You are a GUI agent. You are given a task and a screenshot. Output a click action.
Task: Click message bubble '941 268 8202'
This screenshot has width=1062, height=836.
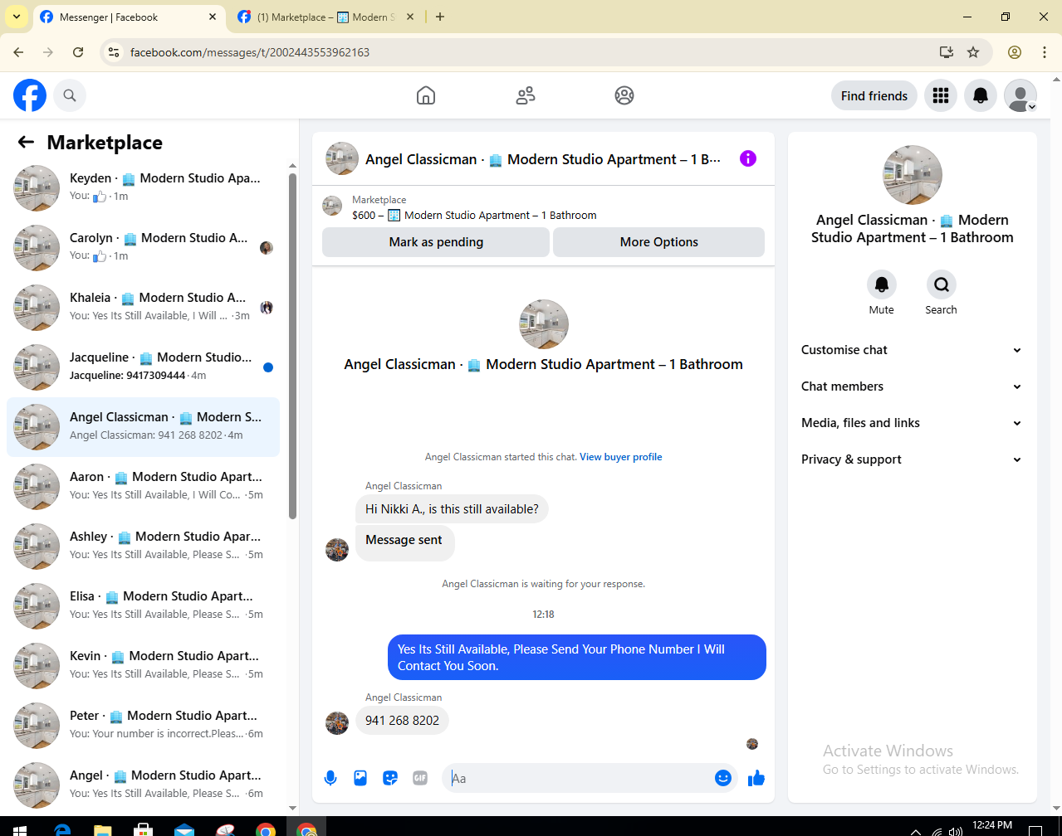click(403, 721)
